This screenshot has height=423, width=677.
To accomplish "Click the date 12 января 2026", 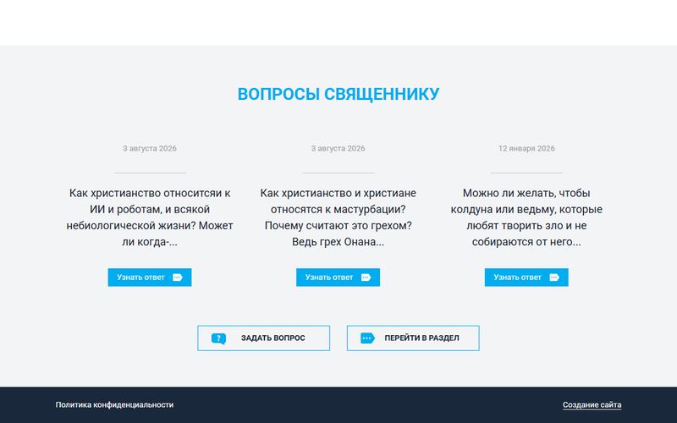I will [526, 149].
